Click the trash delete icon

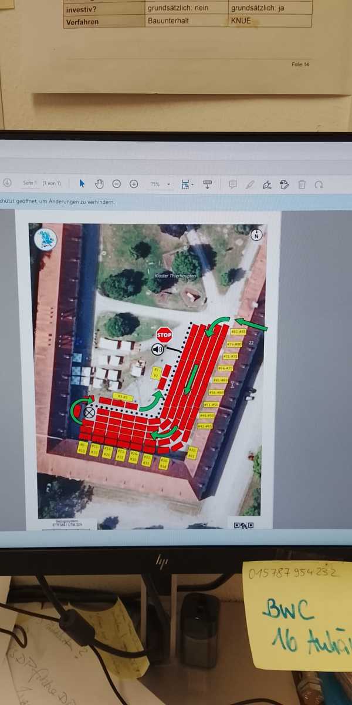coord(302,184)
